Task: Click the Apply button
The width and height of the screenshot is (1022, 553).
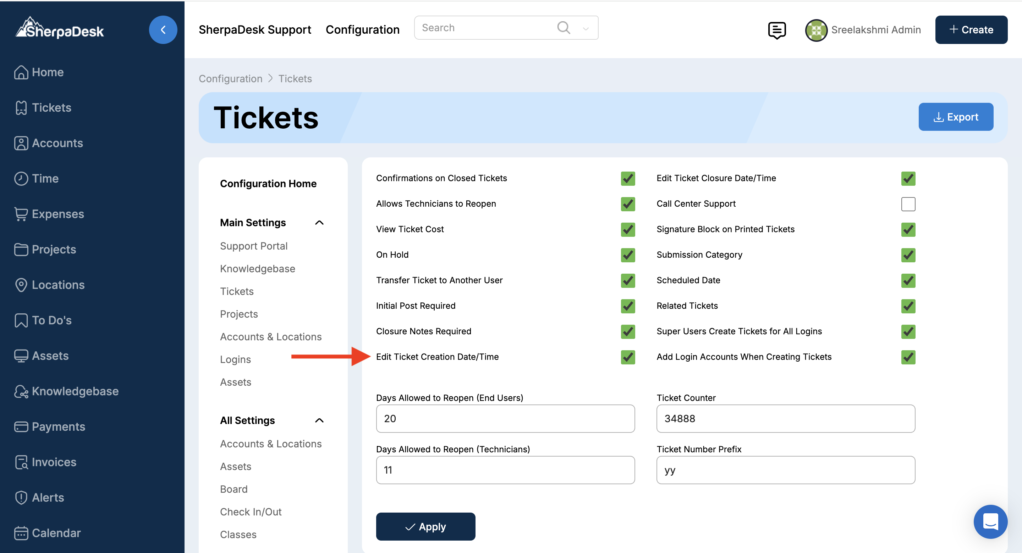Action: 425,526
